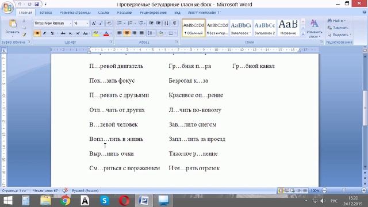The height and width of the screenshot is (207, 368).
Task: Click the vertical scrollbar thumb
Action: [x=365, y=109]
